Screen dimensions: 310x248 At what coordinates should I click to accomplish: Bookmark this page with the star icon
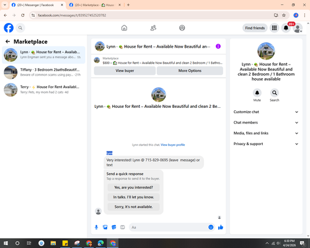[284, 15]
